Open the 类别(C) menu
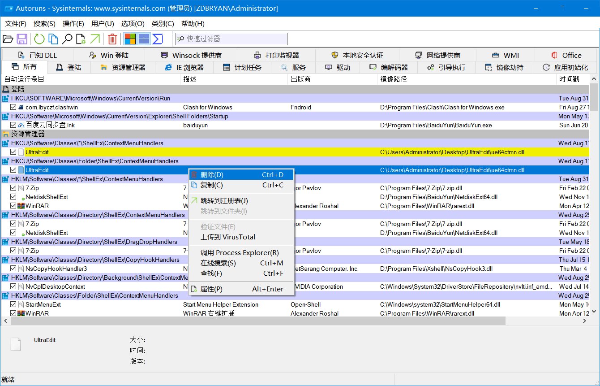Screen dimensions: 600x386 click(163, 24)
